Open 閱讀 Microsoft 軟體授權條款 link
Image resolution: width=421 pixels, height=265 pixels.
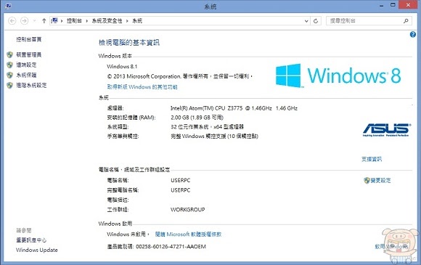point(188,234)
